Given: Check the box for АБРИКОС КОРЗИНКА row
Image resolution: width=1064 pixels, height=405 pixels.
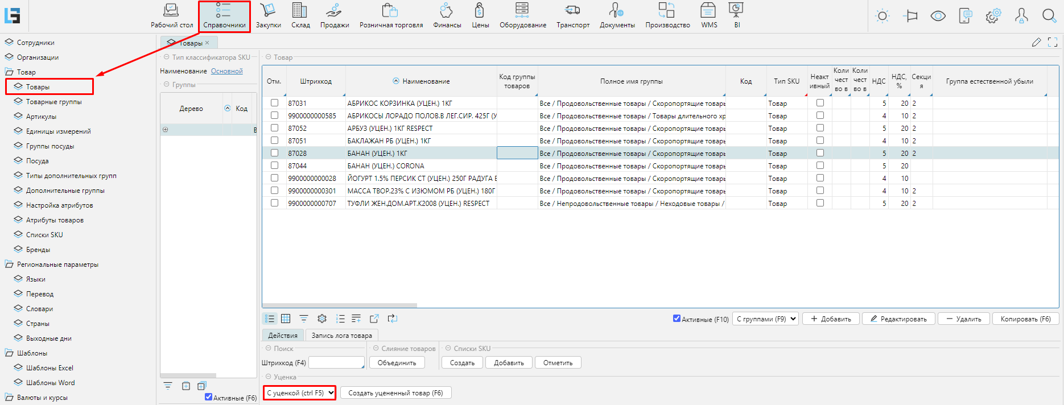Looking at the screenshot, I should coord(274,103).
